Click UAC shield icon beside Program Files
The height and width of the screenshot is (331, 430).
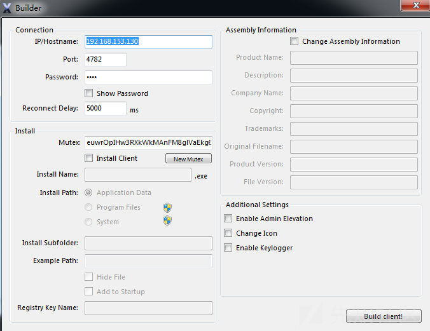pyautogui.click(x=167, y=208)
